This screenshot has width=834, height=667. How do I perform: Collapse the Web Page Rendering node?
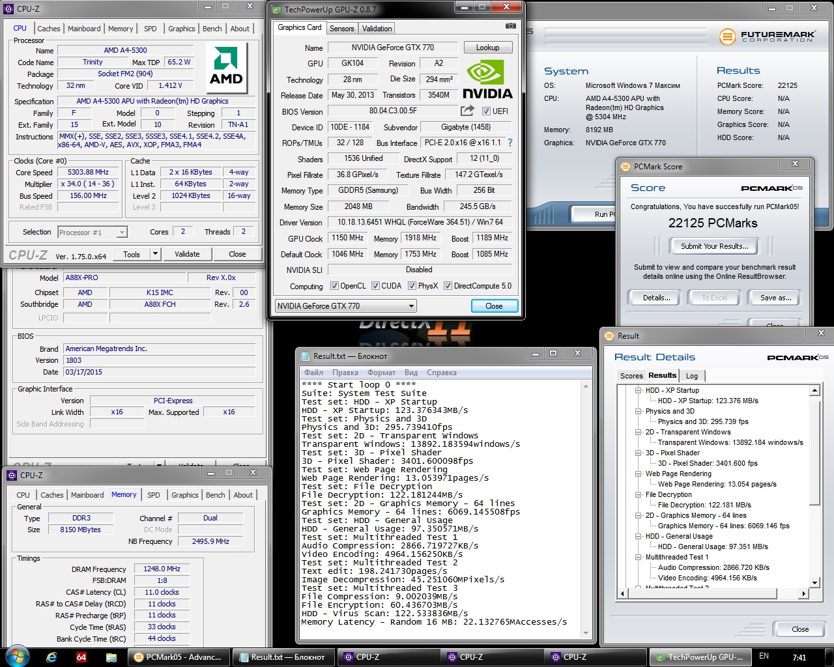639,474
